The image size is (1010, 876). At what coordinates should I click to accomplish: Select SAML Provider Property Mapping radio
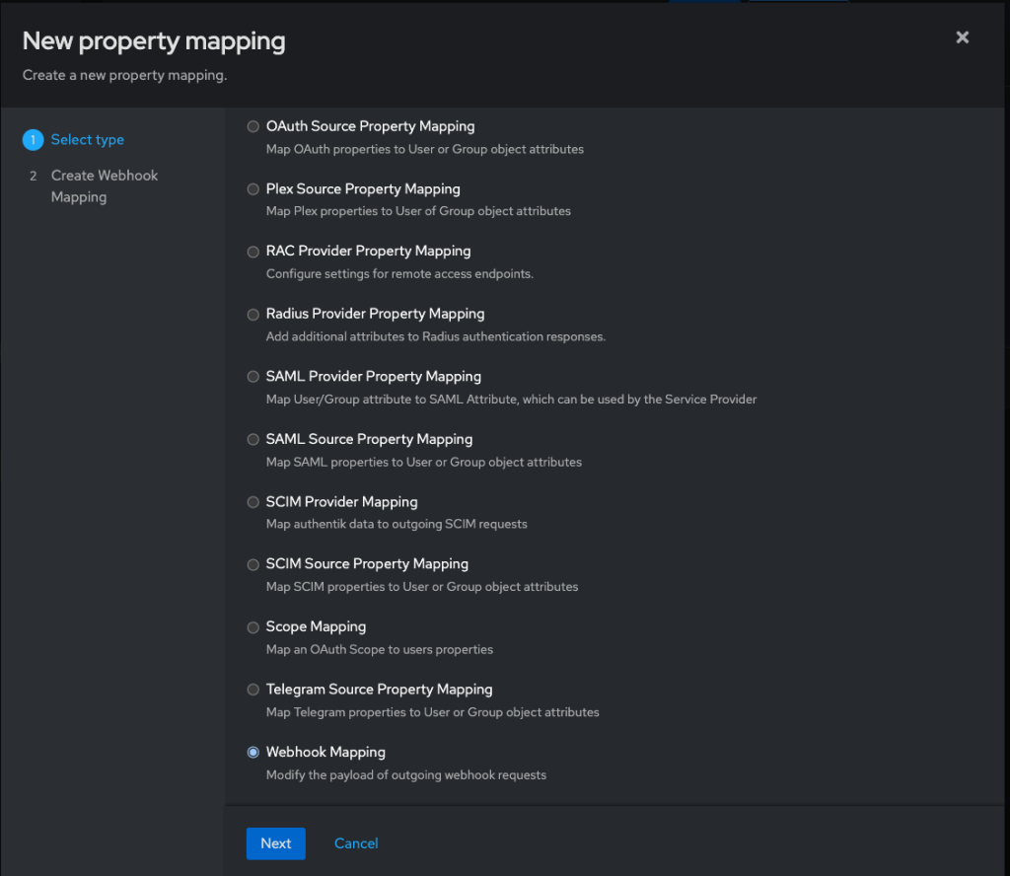(x=253, y=377)
